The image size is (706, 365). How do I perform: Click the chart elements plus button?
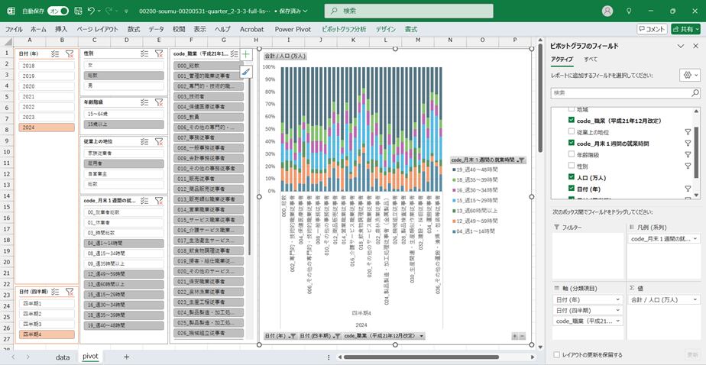[246, 54]
